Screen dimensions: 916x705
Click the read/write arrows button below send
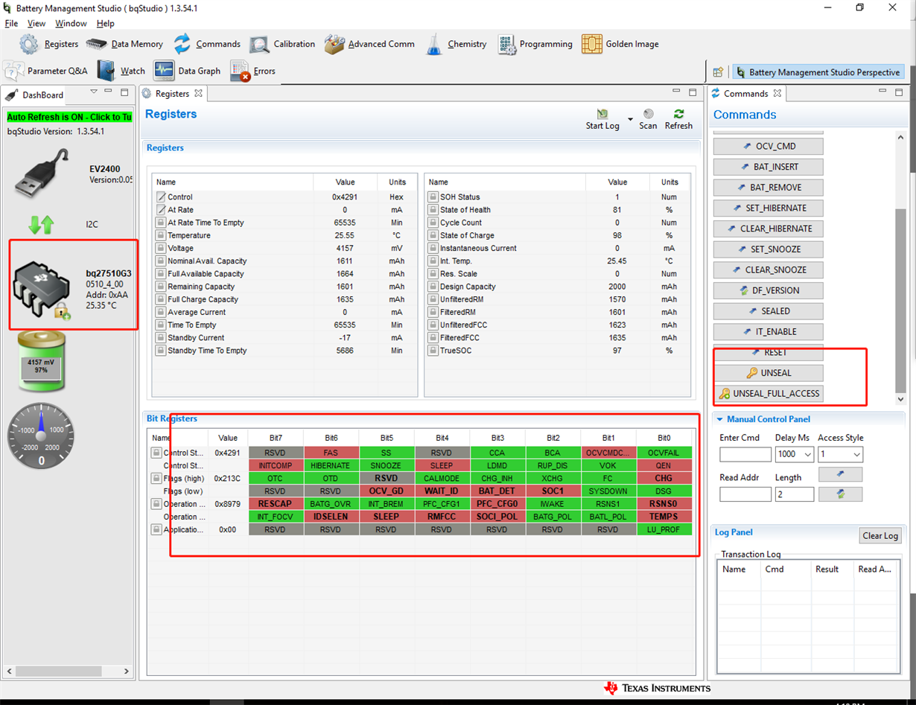pyautogui.click(x=840, y=494)
